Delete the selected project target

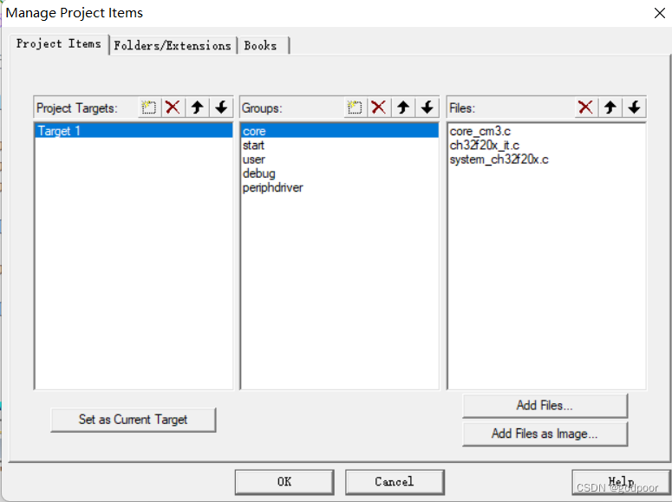[x=173, y=108]
